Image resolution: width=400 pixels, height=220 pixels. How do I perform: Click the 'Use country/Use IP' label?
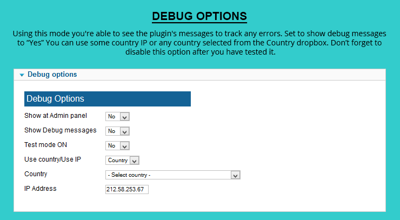coord(52,159)
